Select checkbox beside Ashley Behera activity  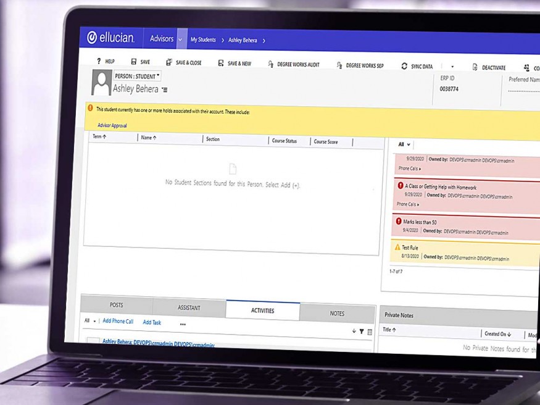pyautogui.click(x=93, y=342)
